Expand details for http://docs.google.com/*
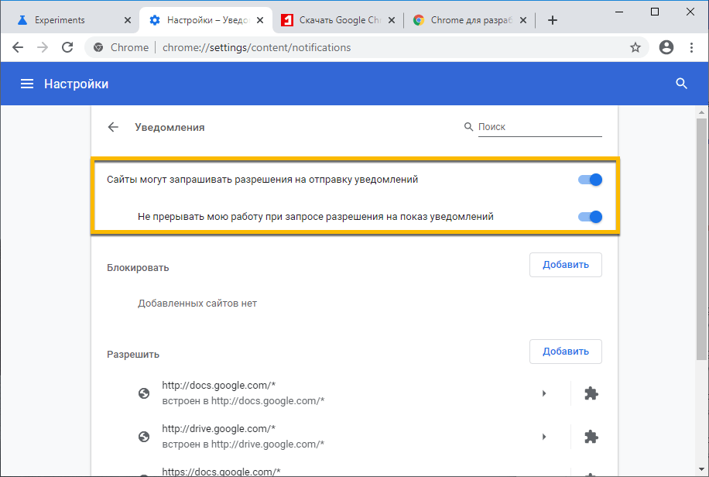This screenshot has height=477, width=709. click(x=544, y=393)
